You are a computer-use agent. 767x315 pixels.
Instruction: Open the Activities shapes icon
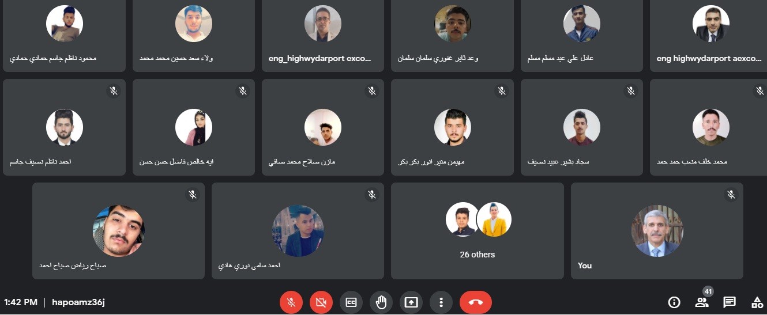pyautogui.click(x=757, y=302)
